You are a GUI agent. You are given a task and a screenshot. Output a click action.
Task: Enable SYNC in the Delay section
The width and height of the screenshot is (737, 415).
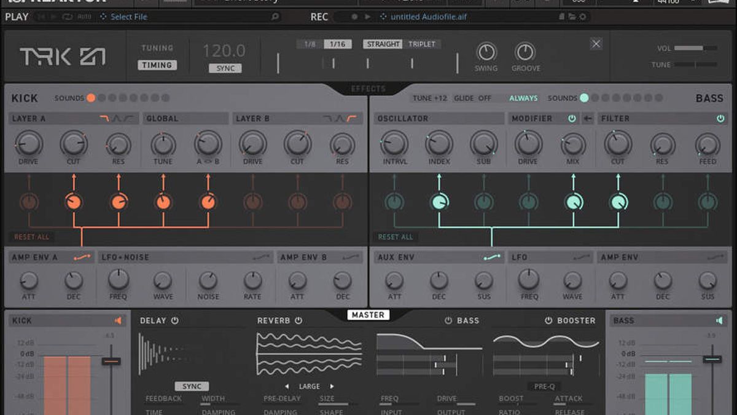click(x=192, y=386)
